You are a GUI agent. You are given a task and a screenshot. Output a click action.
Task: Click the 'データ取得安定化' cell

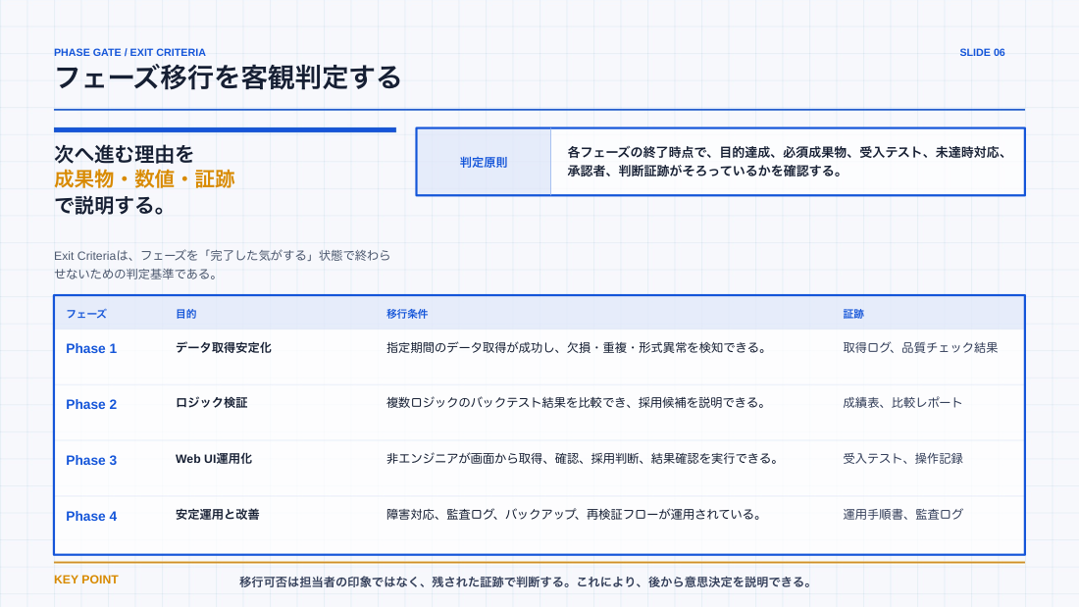pos(223,347)
